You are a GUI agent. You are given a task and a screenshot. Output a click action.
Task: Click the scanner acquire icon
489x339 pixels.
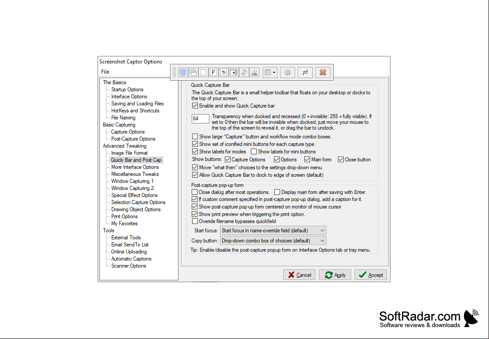[x=244, y=73]
